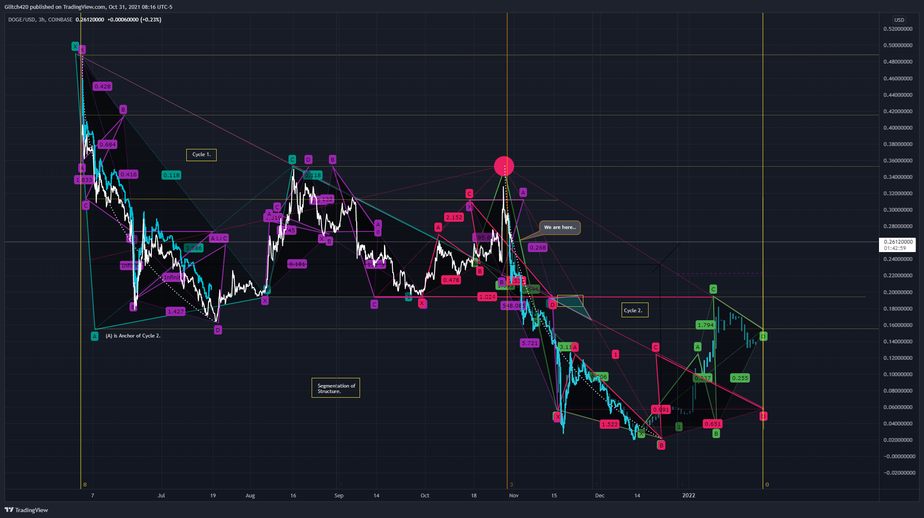
Task: Select the teal X point at chart top-left
Action: [75, 46]
